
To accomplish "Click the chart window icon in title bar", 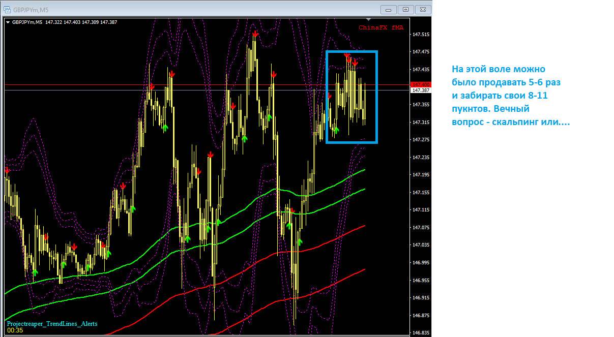I will [x=7, y=9].
